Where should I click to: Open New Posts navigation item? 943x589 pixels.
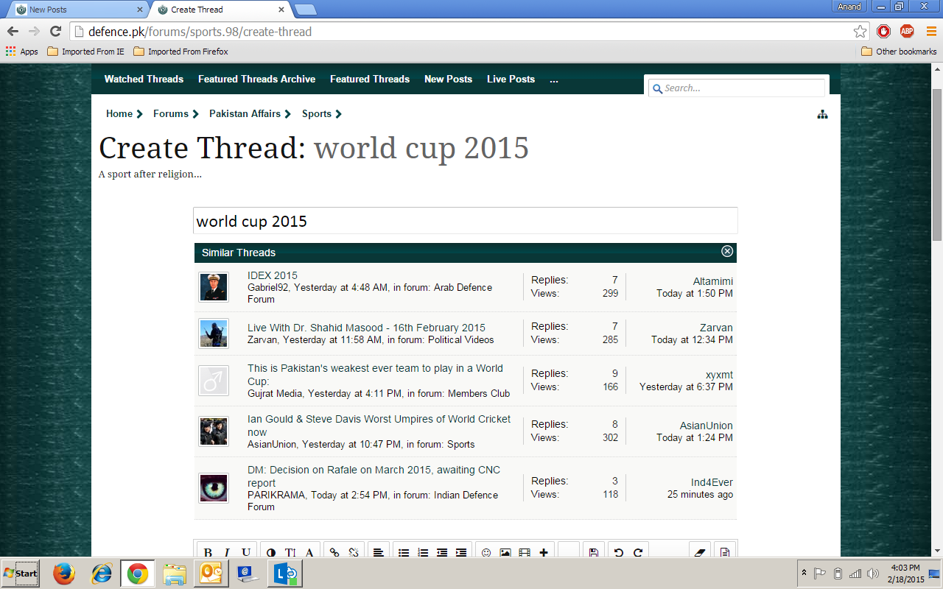[x=448, y=79]
